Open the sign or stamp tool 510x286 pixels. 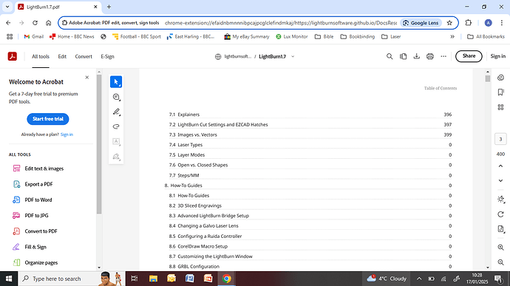pyautogui.click(x=116, y=157)
